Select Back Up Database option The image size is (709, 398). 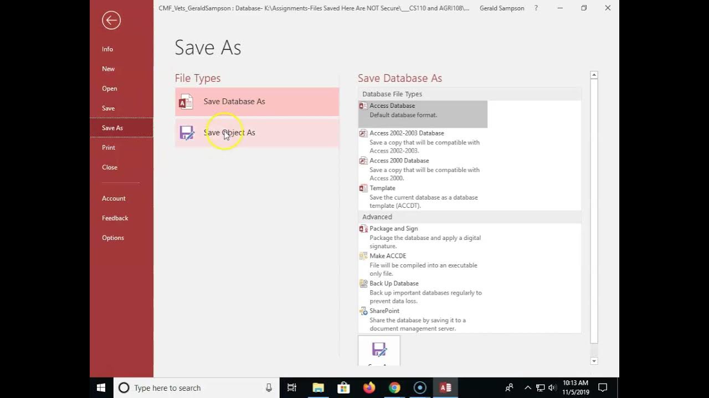pos(423,292)
